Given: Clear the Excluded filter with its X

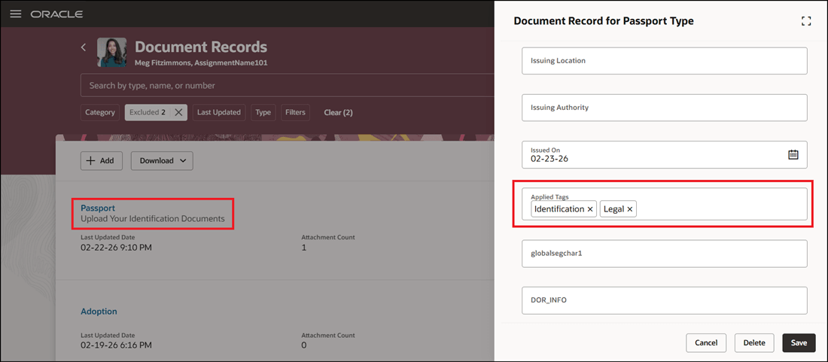Looking at the screenshot, I should click(178, 112).
